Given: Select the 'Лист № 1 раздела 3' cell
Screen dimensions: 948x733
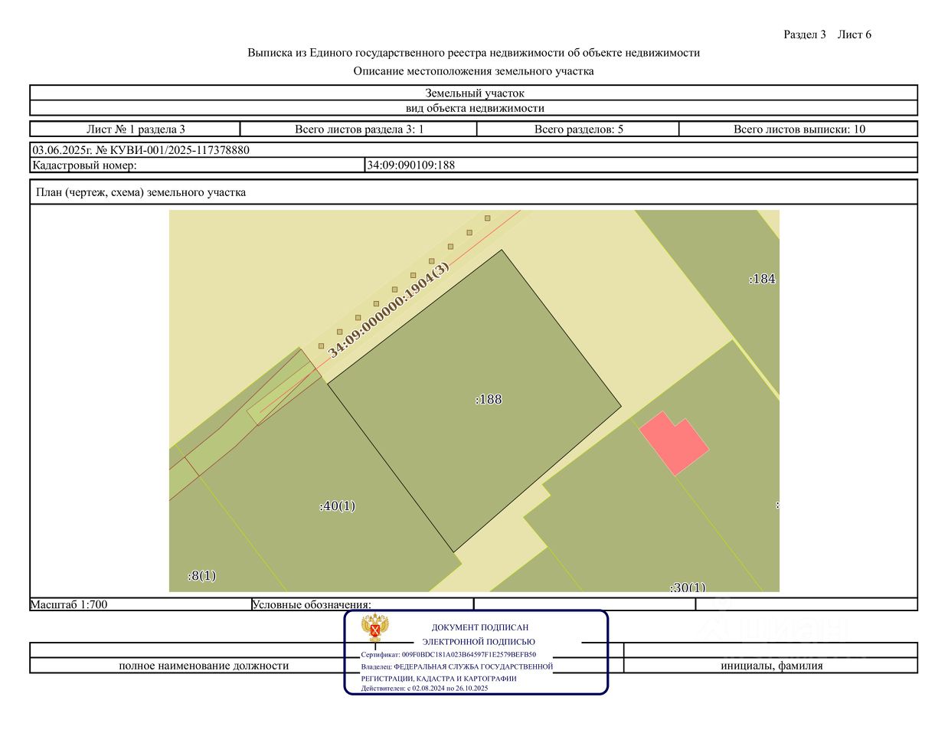Looking at the screenshot, I should 136,129.
